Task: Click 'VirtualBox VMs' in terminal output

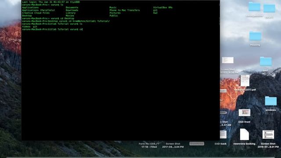Action: (163, 7)
